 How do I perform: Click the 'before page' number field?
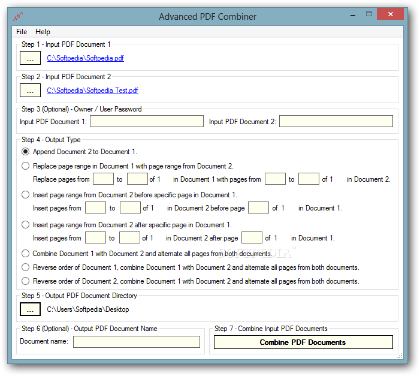[258, 208]
